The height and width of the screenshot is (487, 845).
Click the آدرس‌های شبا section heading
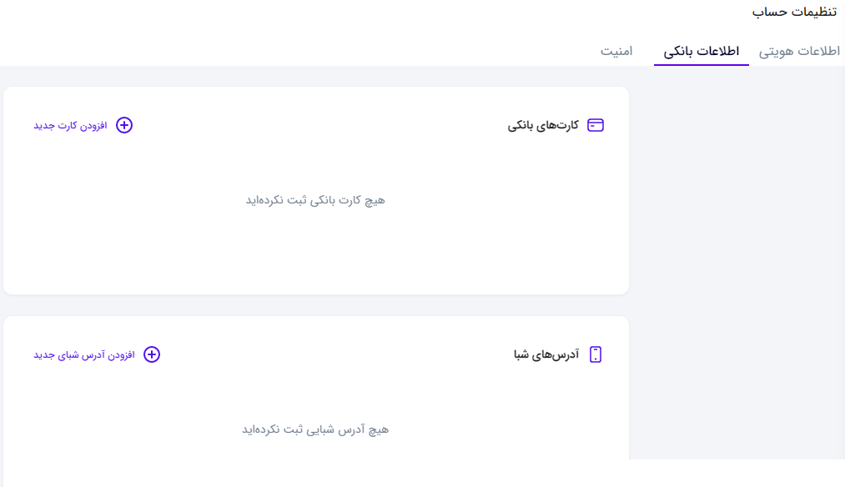point(546,354)
